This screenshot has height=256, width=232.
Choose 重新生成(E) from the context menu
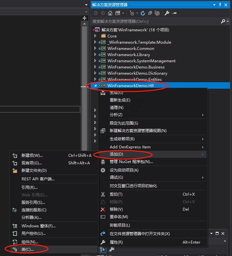click(x=153, y=100)
